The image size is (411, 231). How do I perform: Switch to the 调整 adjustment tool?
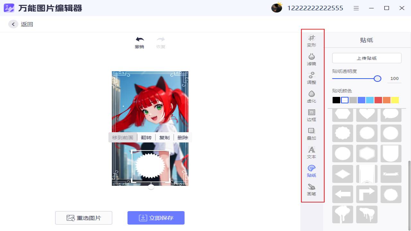[311, 78]
